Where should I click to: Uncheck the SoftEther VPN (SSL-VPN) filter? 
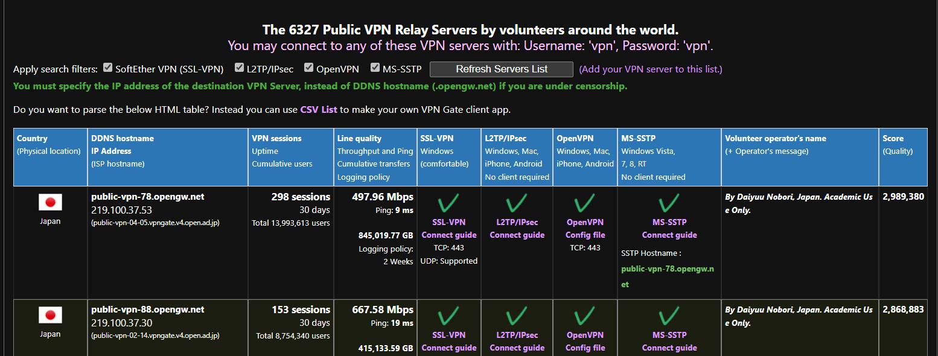point(108,68)
